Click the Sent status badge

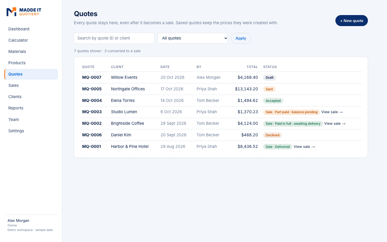[x=269, y=89]
